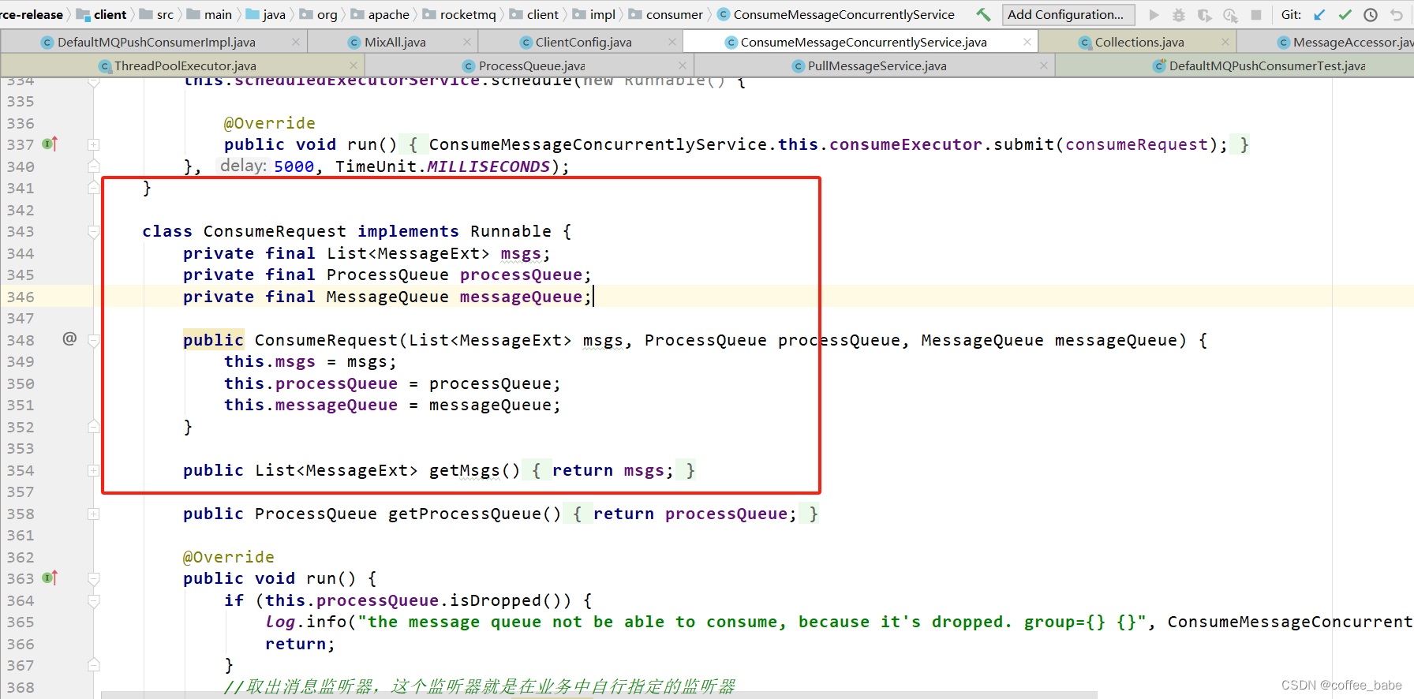Image resolution: width=1414 pixels, height=699 pixels.
Task: Click the override gutter icon on line 363
Action: click(50, 578)
